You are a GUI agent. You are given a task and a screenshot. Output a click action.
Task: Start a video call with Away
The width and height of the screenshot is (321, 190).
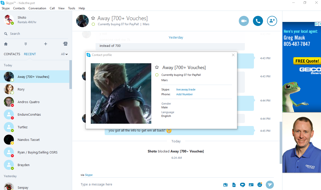pyautogui.click(x=244, y=21)
